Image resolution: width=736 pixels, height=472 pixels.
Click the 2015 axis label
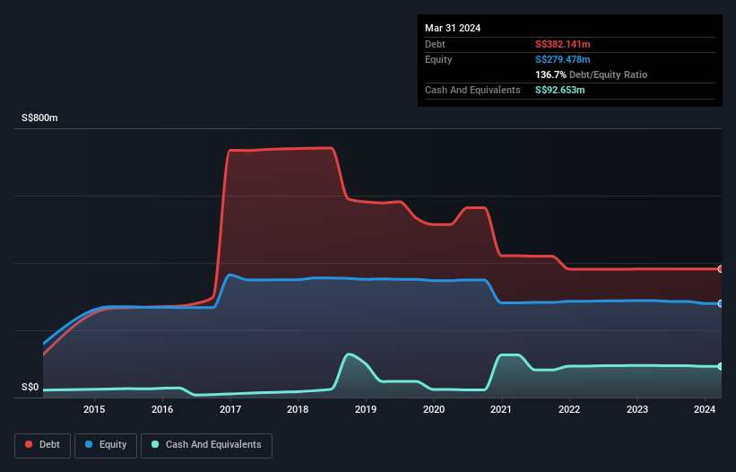click(94, 409)
